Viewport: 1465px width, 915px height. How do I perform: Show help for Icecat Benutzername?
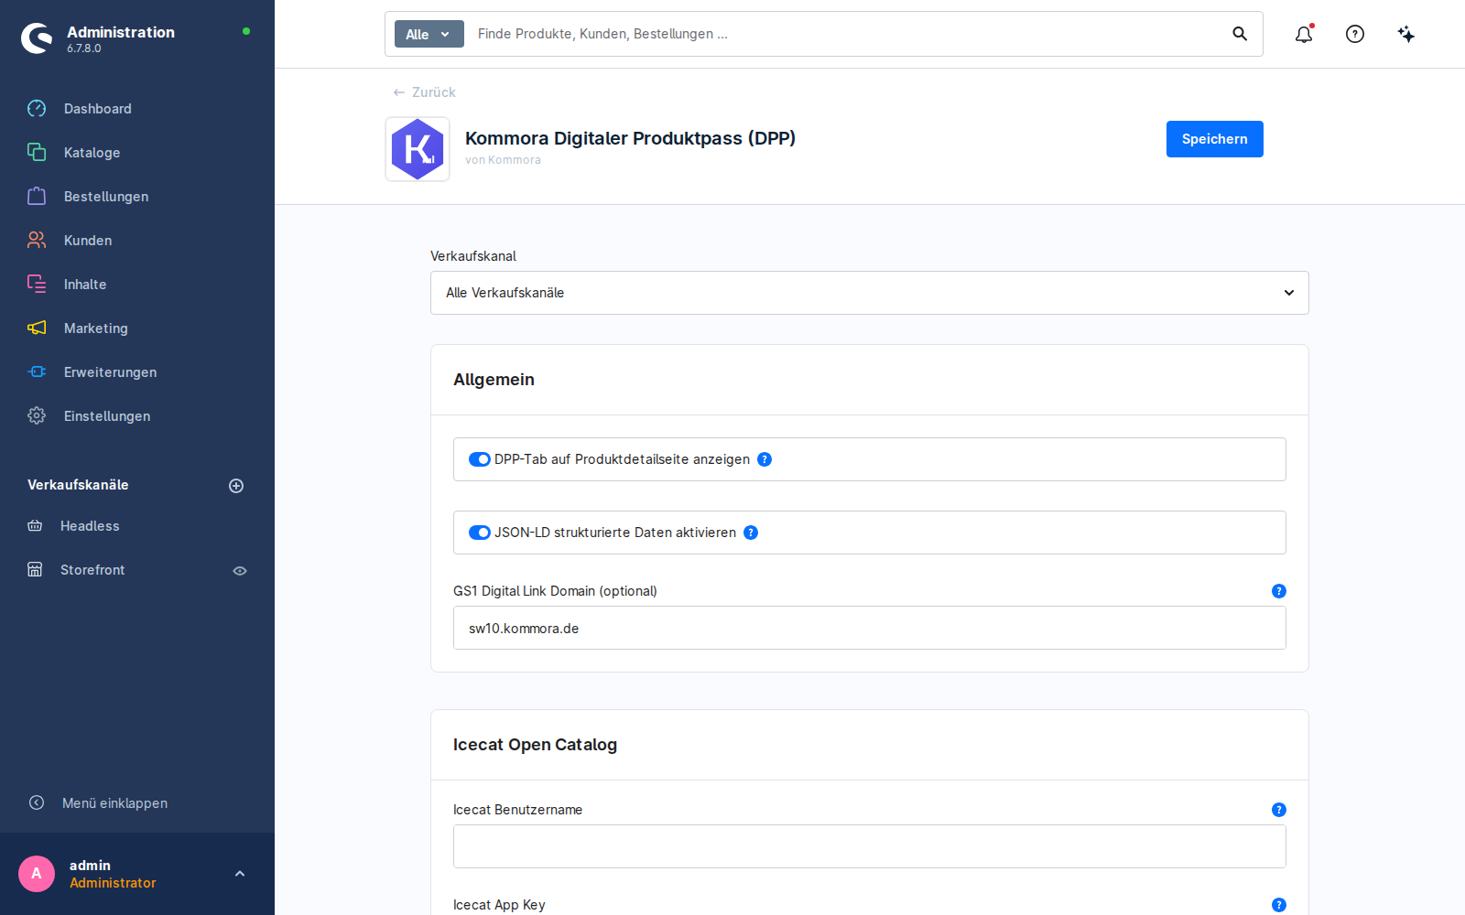click(1279, 810)
